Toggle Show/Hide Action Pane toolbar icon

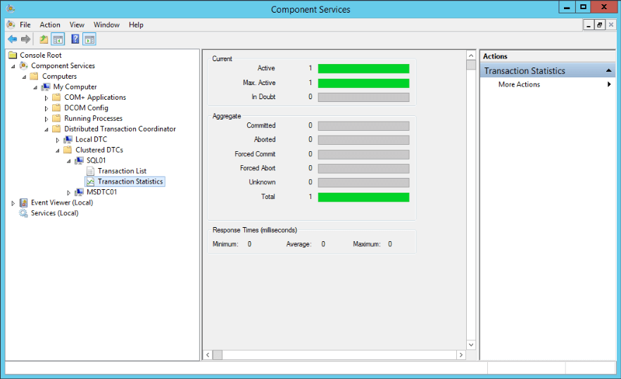89,39
